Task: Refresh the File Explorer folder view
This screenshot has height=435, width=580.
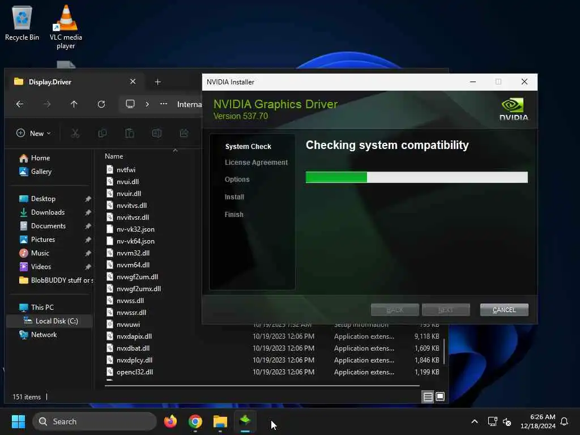Action: [x=101, y=104]
